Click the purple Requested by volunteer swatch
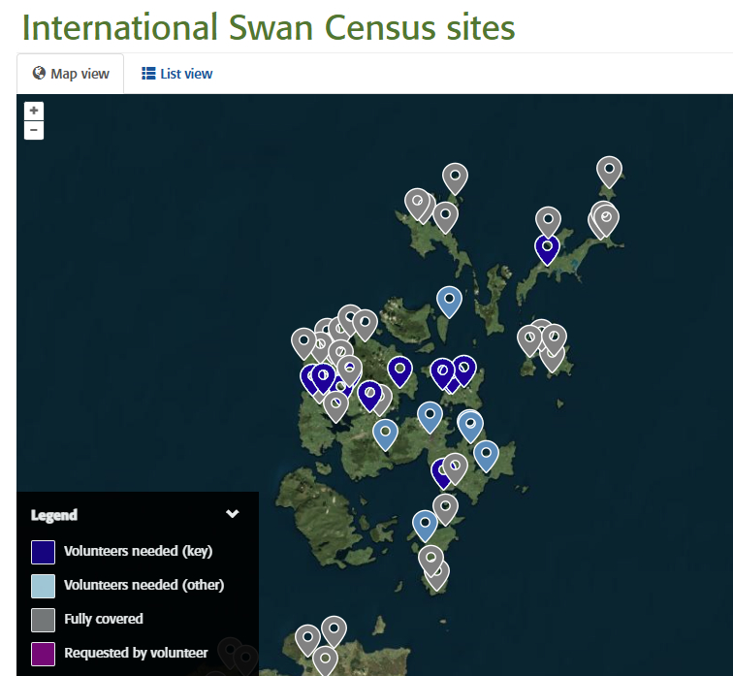 pos(43,653)
